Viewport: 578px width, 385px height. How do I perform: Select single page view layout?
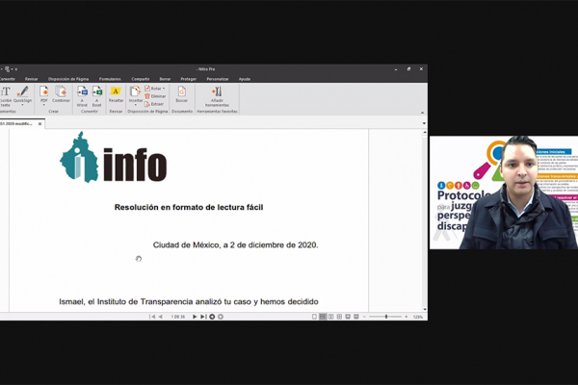[x=314, y=317]
